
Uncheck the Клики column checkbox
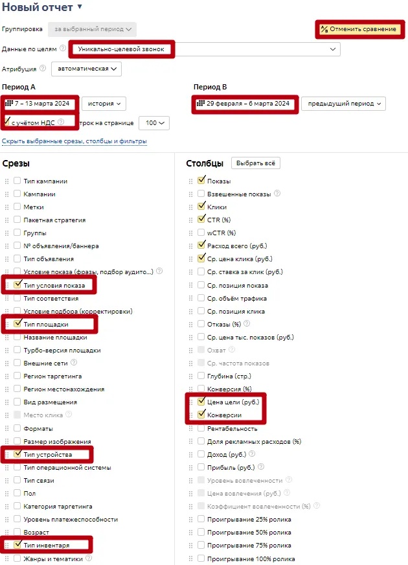tap(201, 207)
